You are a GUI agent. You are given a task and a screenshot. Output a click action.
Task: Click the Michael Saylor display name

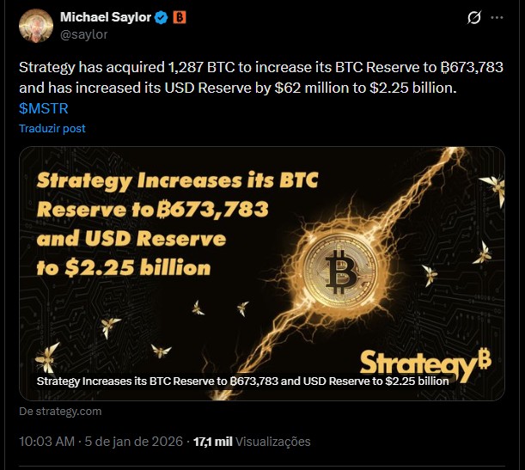click(x=106, y=18)
